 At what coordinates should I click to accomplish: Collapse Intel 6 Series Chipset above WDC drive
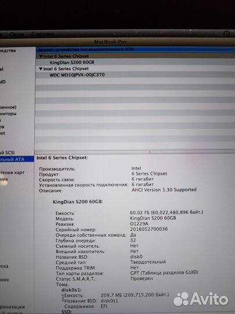41,69
